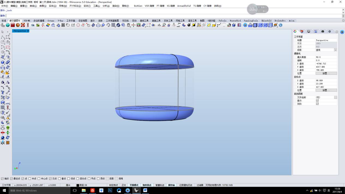Toggle 正交 ortho mode in status bar
The height and width of the screenshot is (194, 345).
(124, 185)
